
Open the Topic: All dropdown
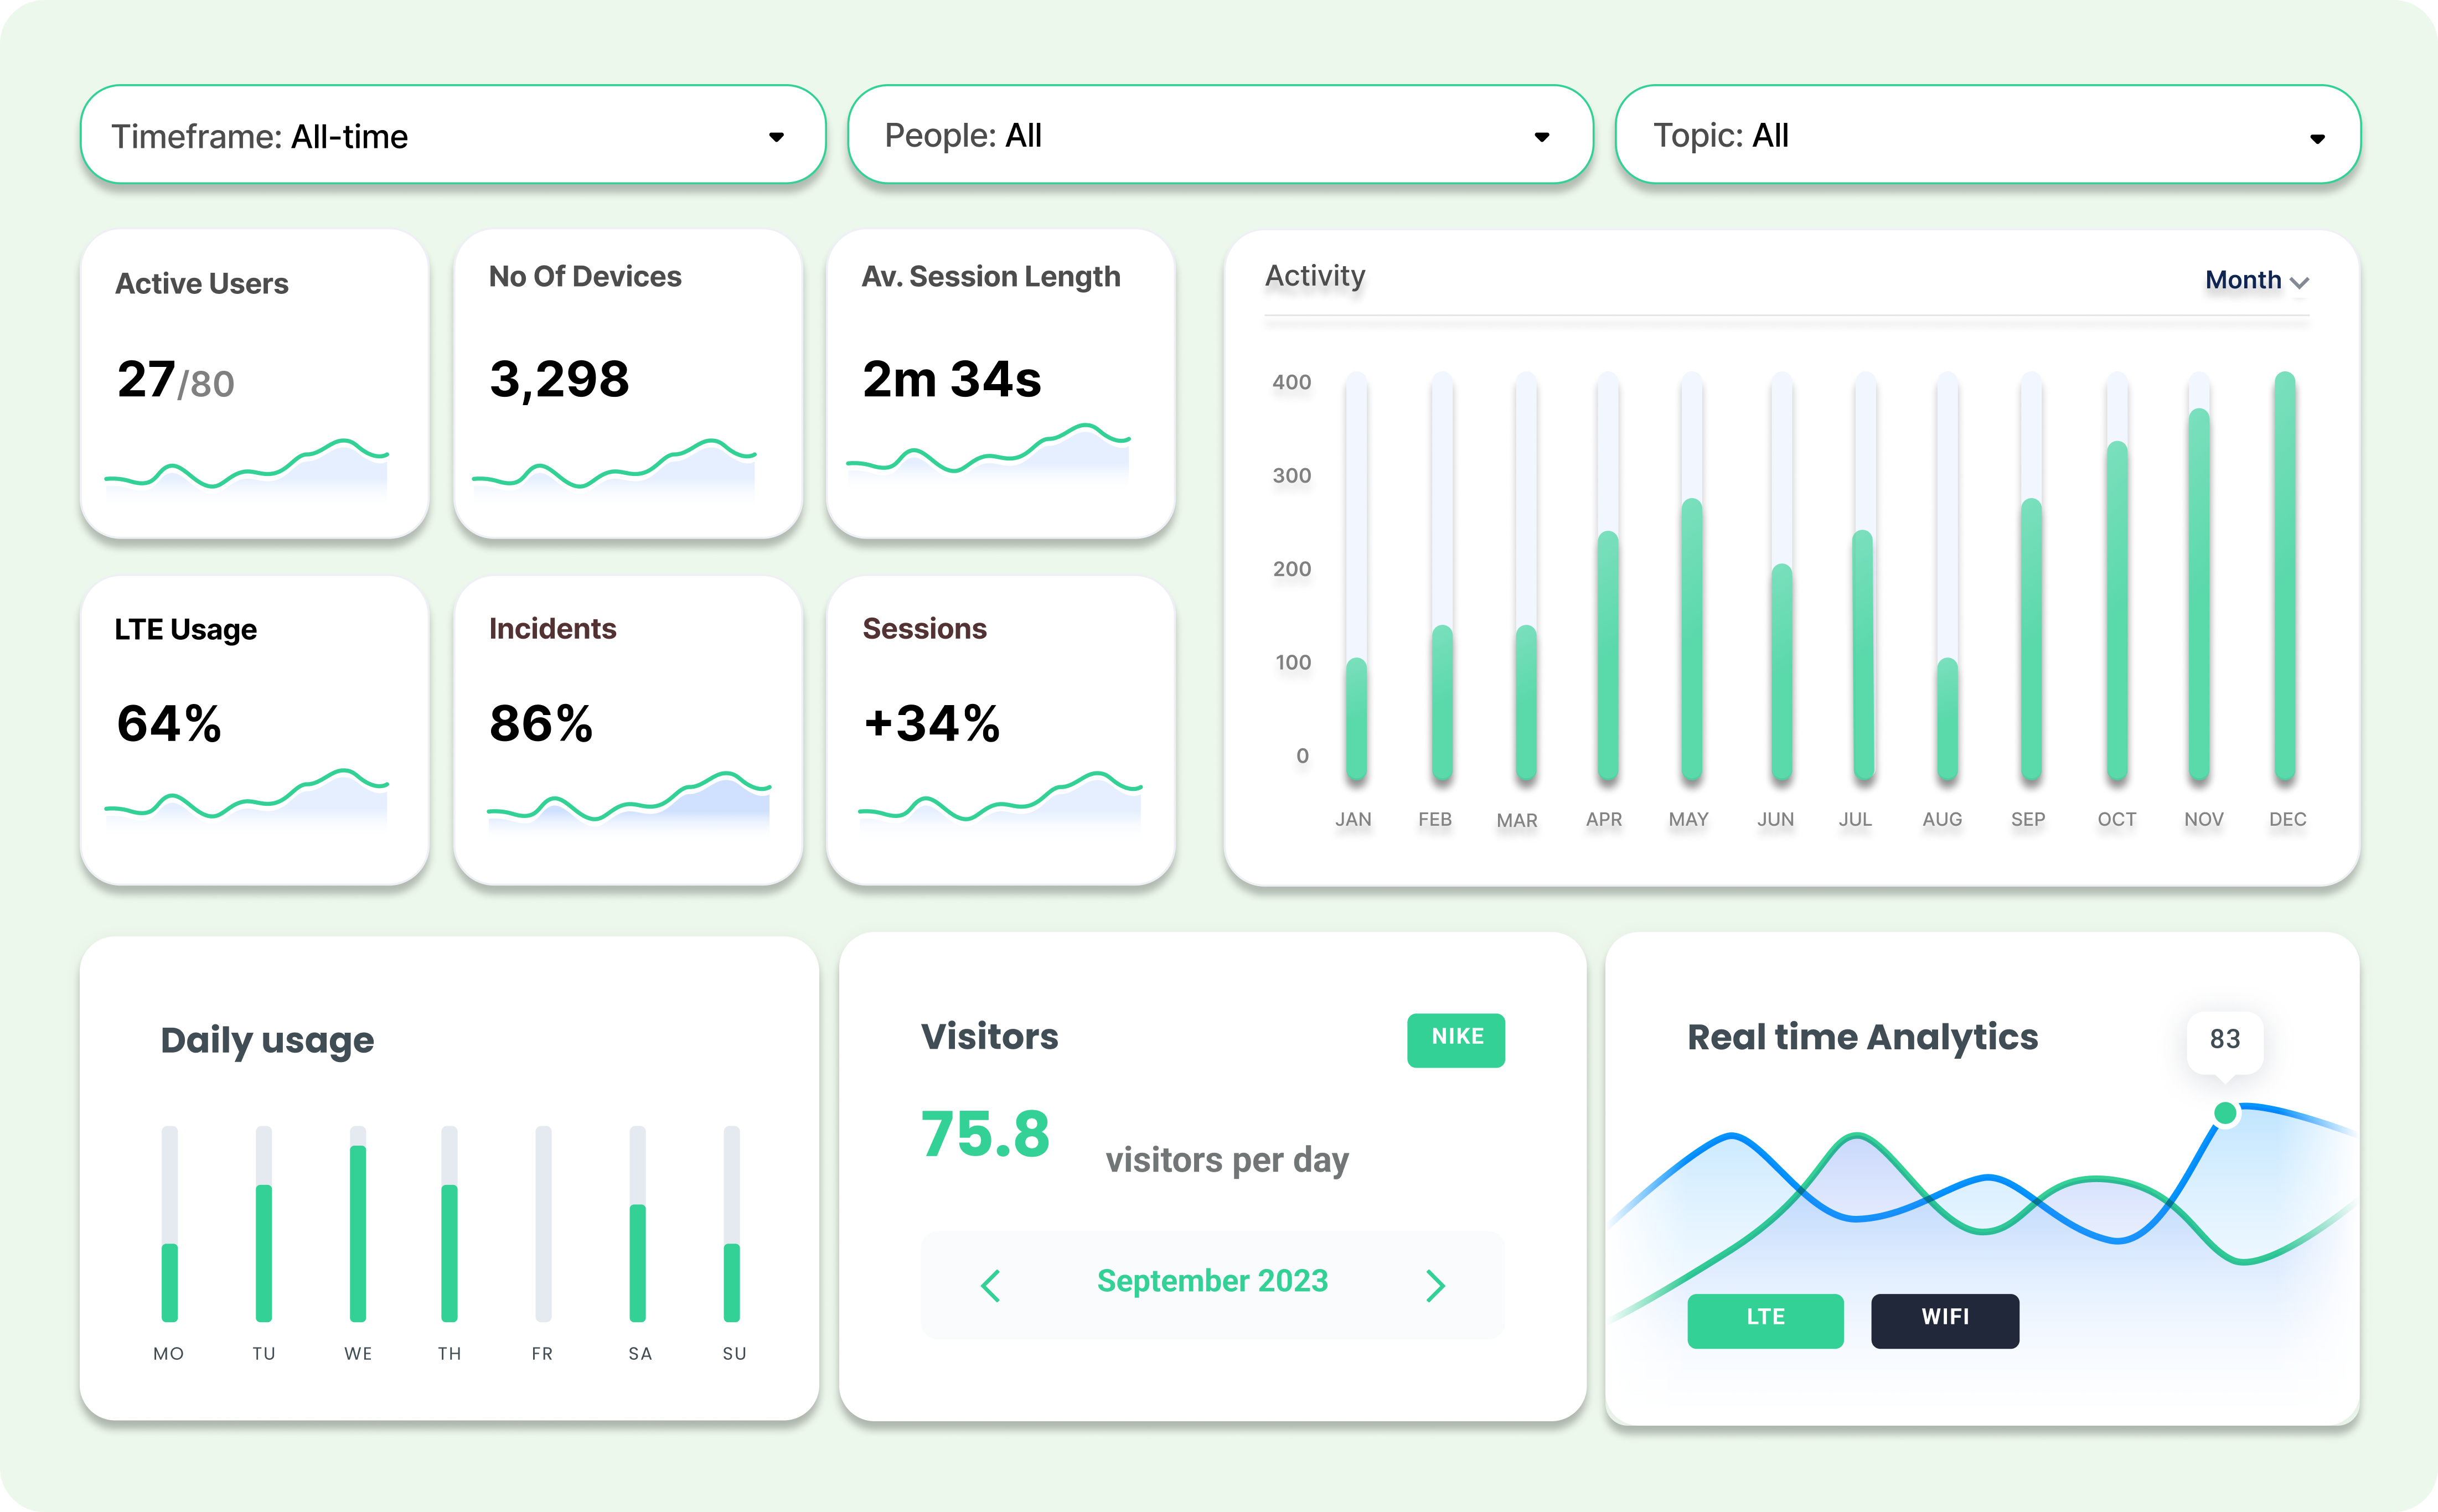1987,135
